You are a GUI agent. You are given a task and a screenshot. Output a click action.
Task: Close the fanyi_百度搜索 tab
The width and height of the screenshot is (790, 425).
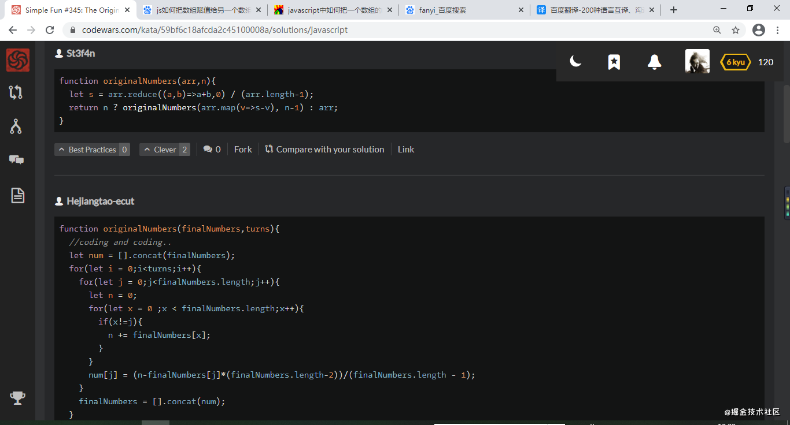coord(520,10)
